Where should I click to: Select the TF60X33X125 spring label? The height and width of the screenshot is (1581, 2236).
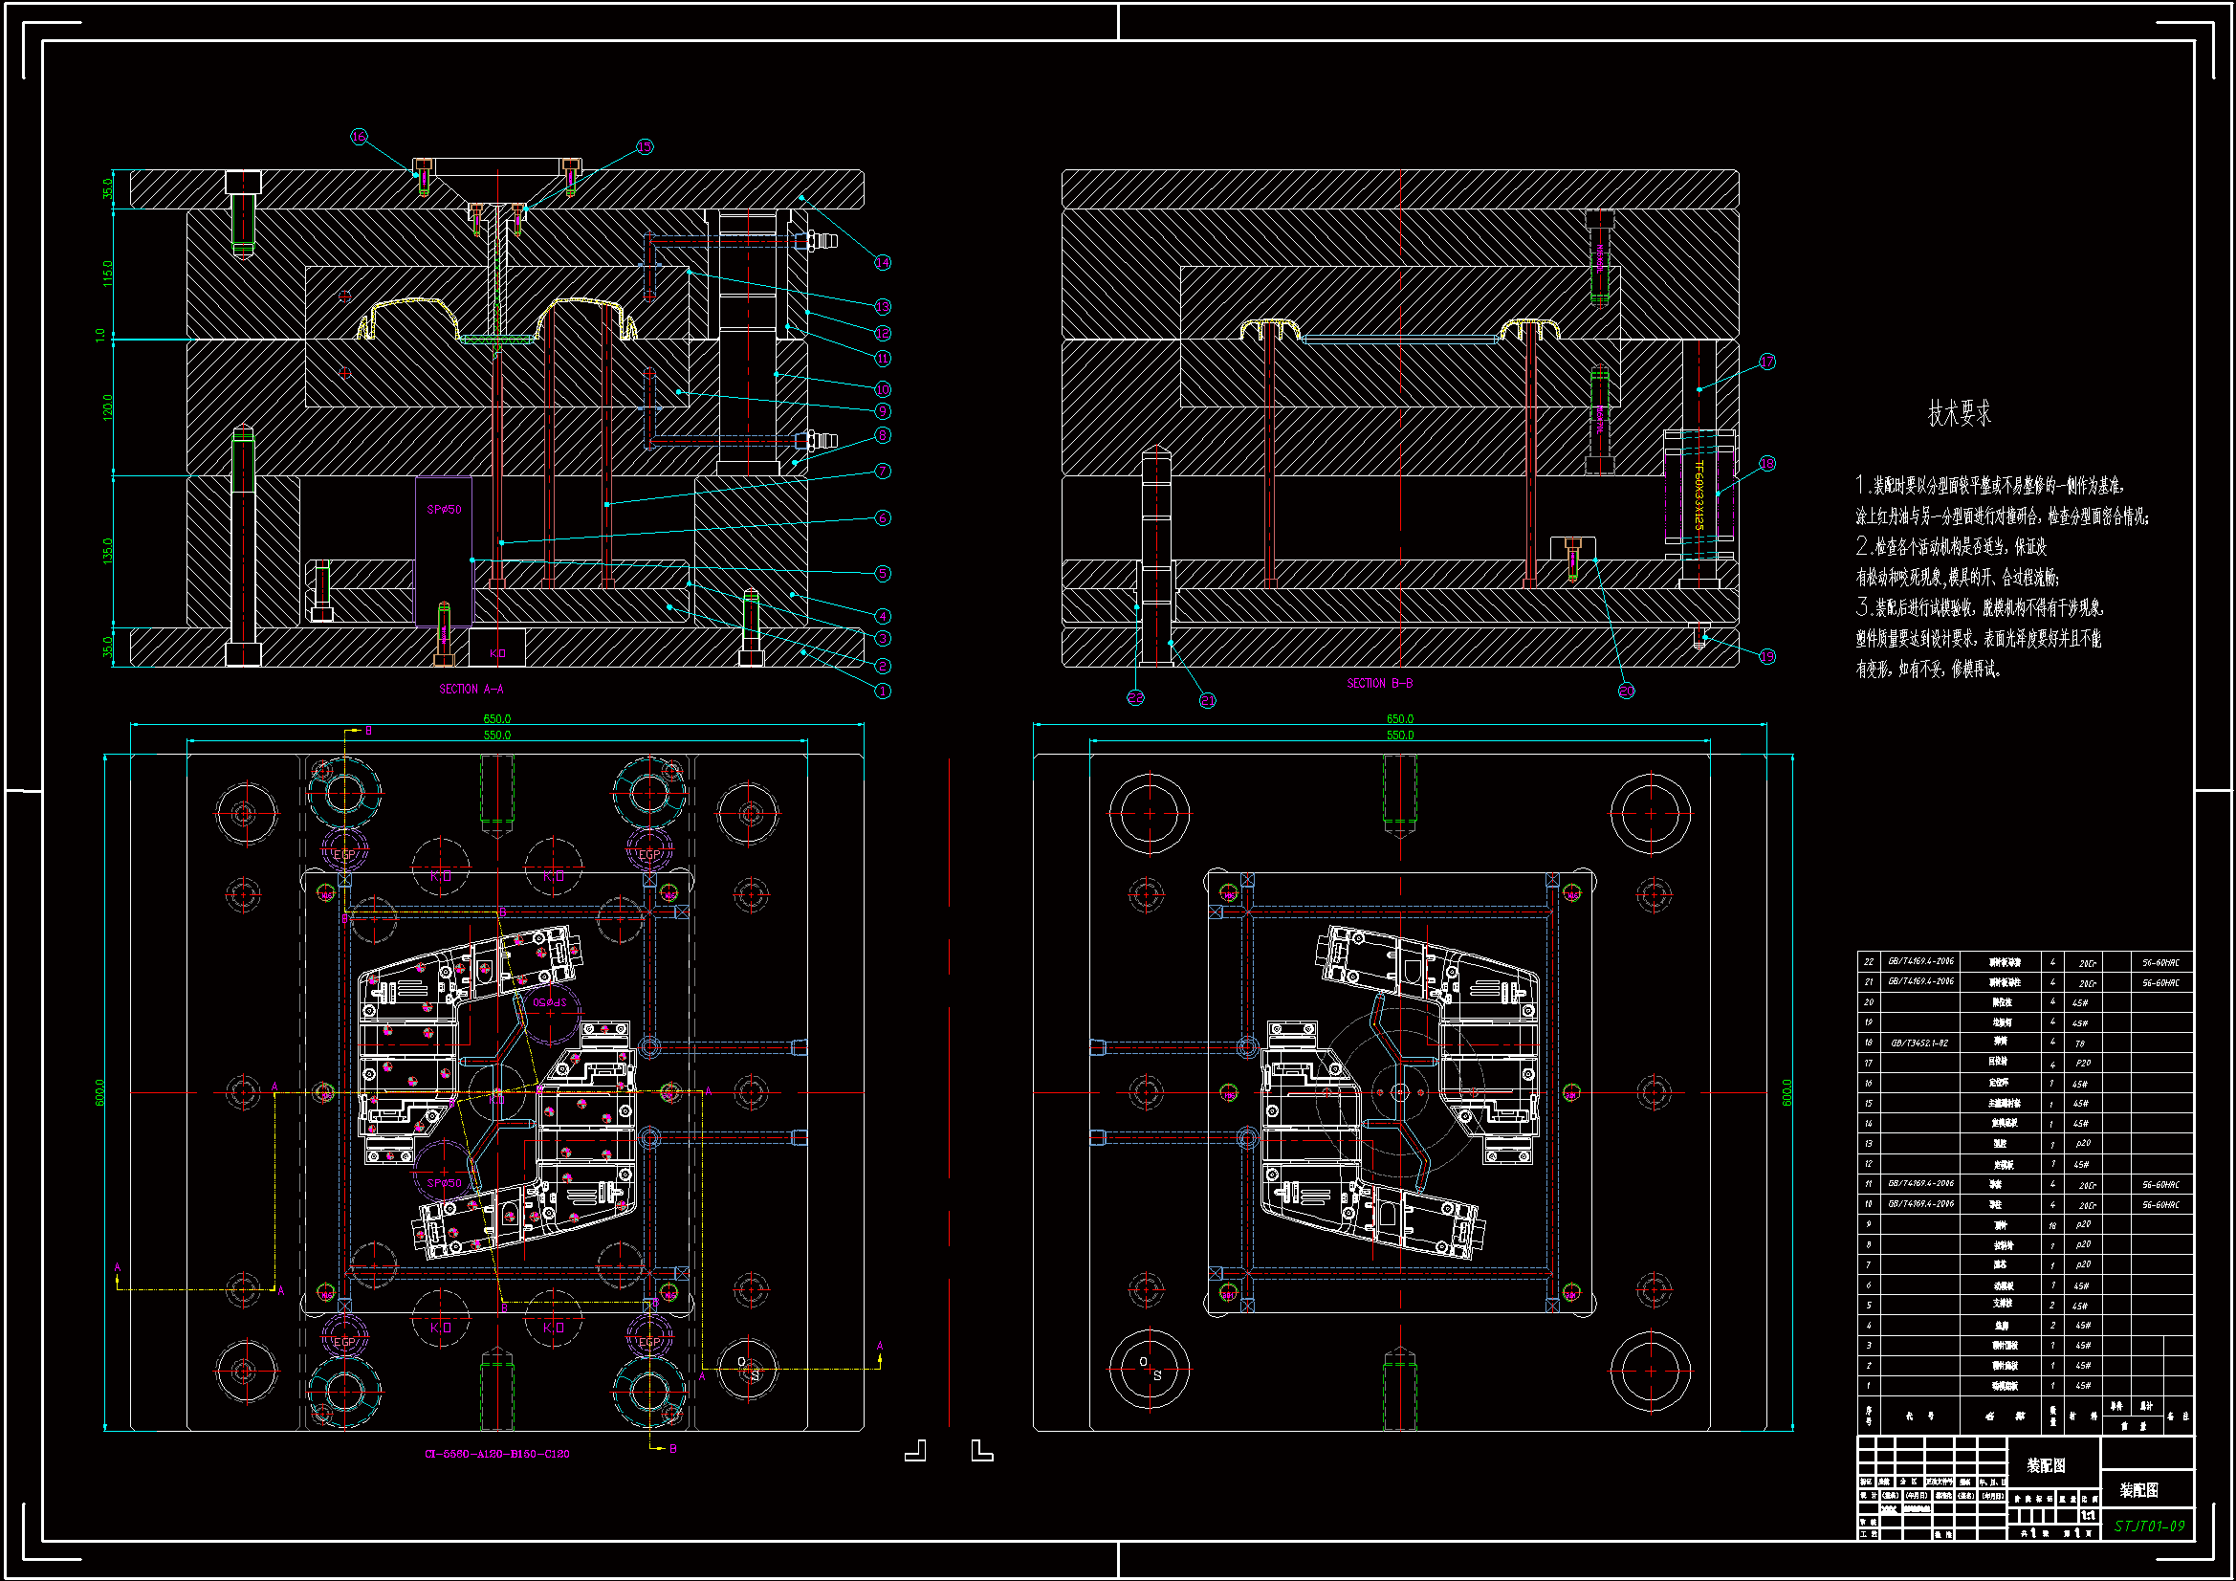coord(1699,495)
